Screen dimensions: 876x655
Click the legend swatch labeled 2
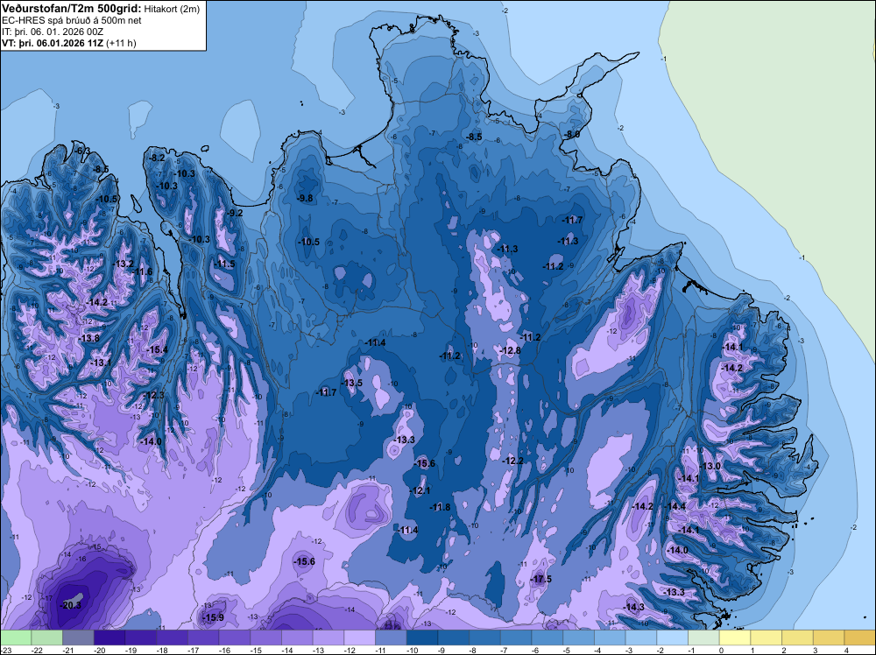798,637
